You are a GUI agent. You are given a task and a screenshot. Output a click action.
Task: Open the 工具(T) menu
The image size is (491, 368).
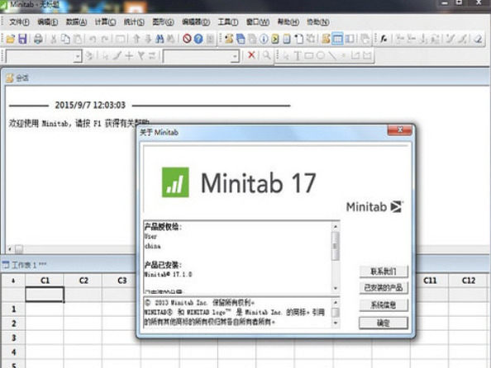pos(228,22)
